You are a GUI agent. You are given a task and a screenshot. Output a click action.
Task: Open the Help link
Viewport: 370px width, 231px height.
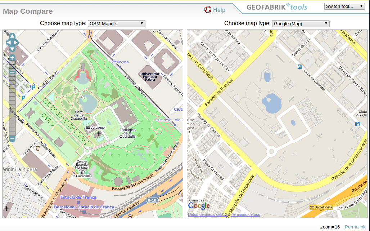[x=219, y=10]
